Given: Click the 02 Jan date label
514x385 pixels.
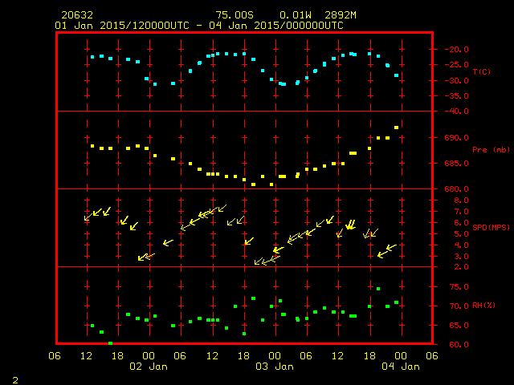Looking at the screenshot, I should (149, 367).
